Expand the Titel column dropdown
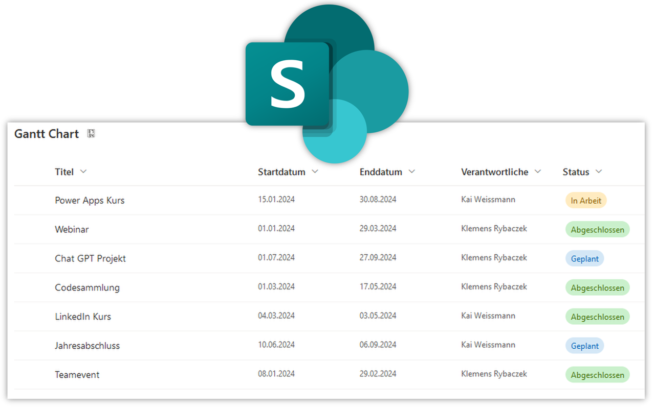The height and width of the screenshot is (410, 655). coord(83,172)
